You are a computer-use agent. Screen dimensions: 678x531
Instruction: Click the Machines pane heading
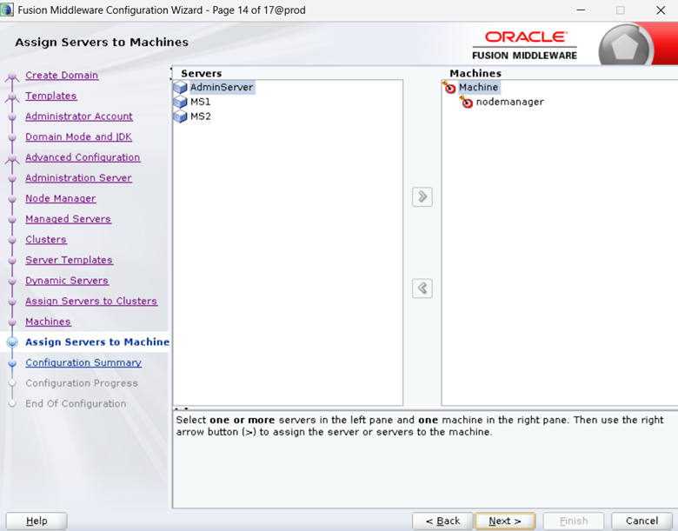(x=475, y=74)
